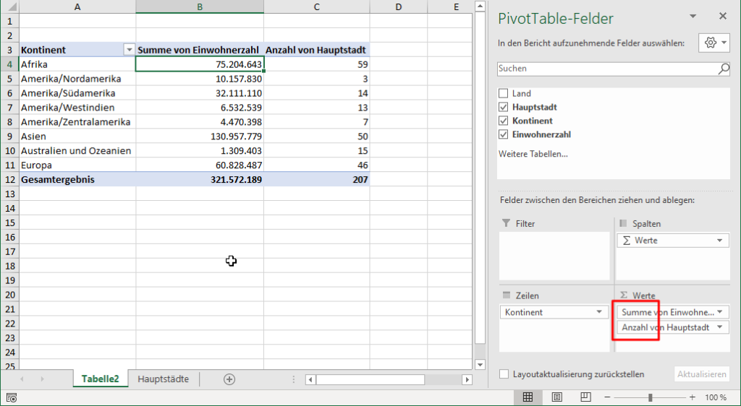Uncheck the Hauptstadt field checkbox
Screen dimensions: 741x406
(x=504, y=107)
